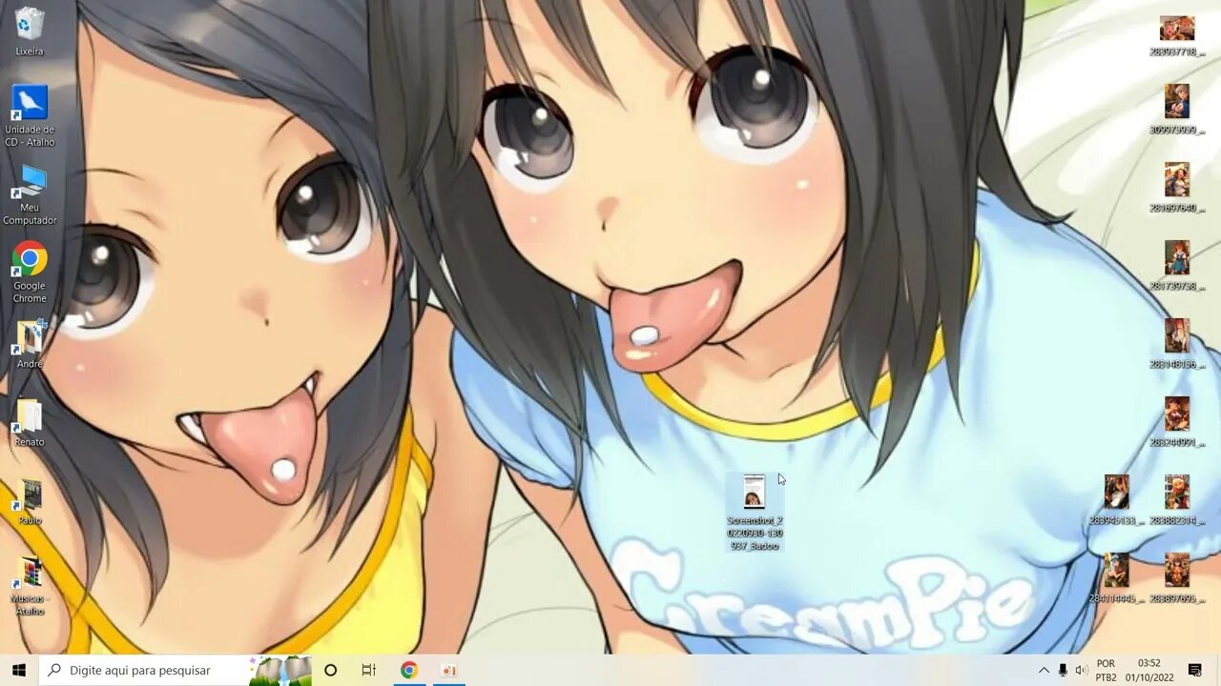Screen dimensions: 1221x686
Task: Select the André folder shortcut
Action: pyautogui.click(x=30, y=345)
